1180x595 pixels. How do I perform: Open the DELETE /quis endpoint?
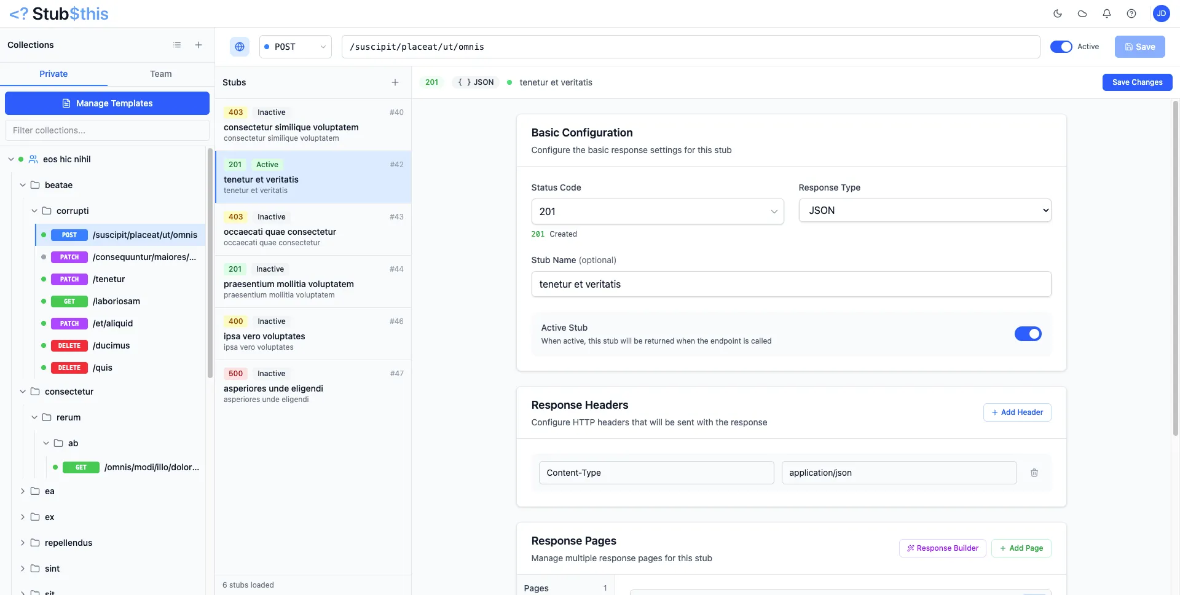click(120, 368)
